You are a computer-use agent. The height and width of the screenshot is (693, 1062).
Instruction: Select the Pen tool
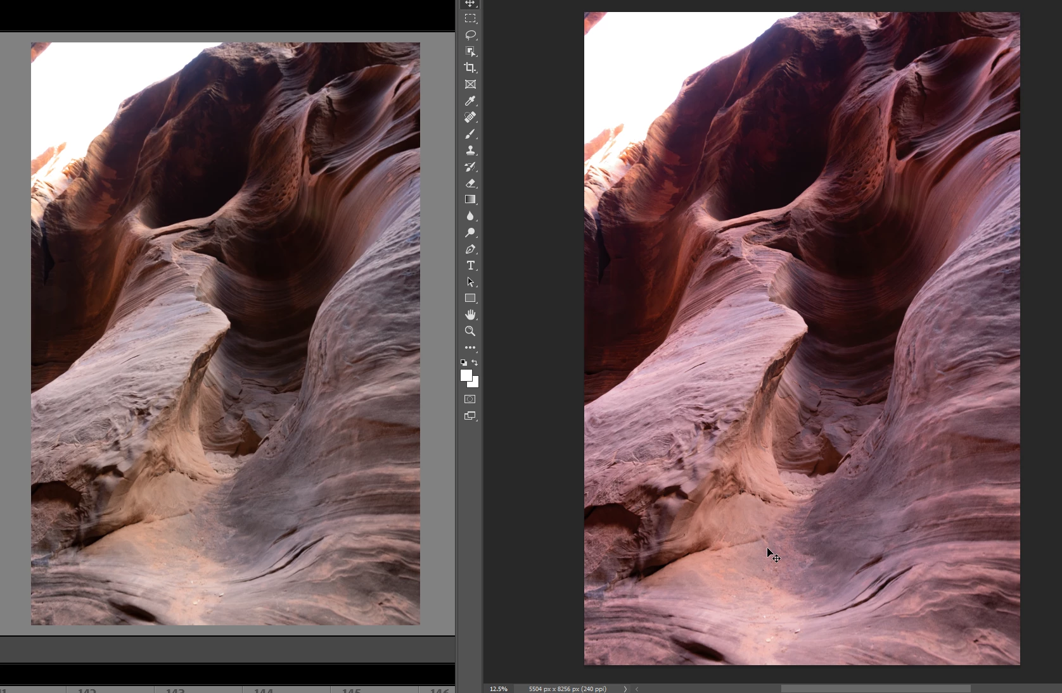(x=470, y=249)
